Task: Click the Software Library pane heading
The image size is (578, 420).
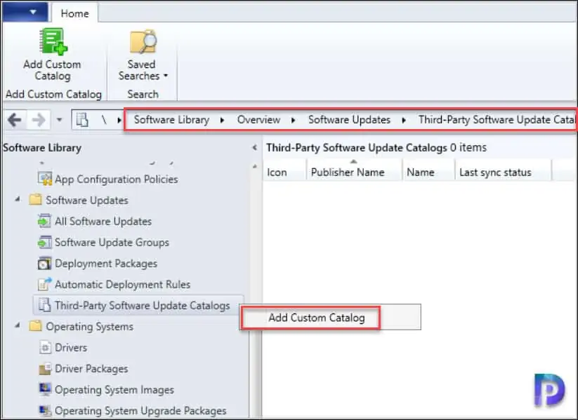Action: tap(42, 148)
